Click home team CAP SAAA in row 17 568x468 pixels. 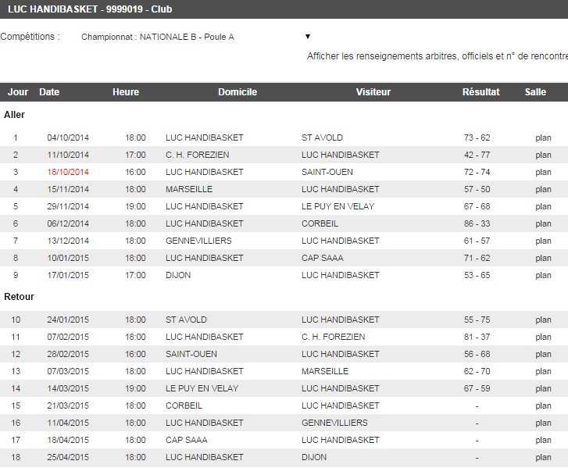pyautogui.click(x=187, y=440)
